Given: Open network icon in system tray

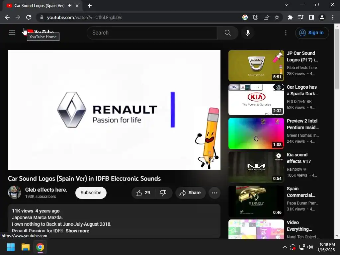Looking at the screenshot, I should coord(302,247).
